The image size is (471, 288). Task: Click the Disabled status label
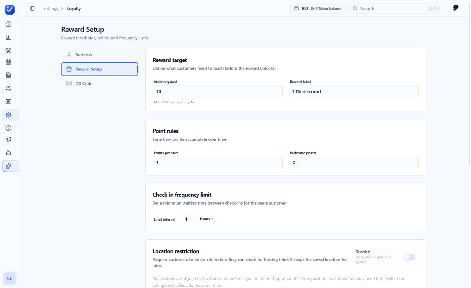tap(363, 252)
